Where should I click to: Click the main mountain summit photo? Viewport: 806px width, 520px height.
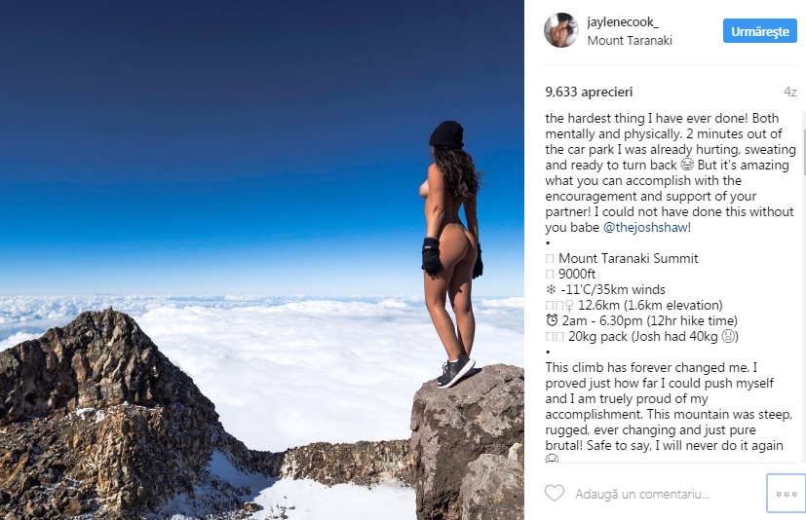coord(262,260)
